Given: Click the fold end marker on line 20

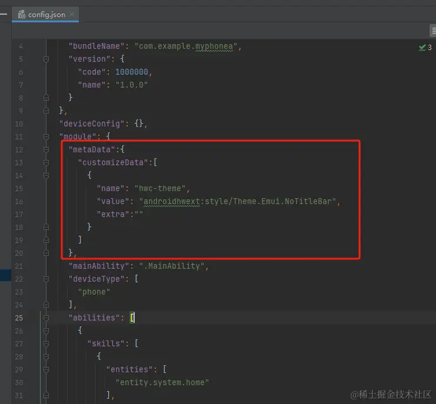Looking at the screenshot, I should [x=46, y=253].
